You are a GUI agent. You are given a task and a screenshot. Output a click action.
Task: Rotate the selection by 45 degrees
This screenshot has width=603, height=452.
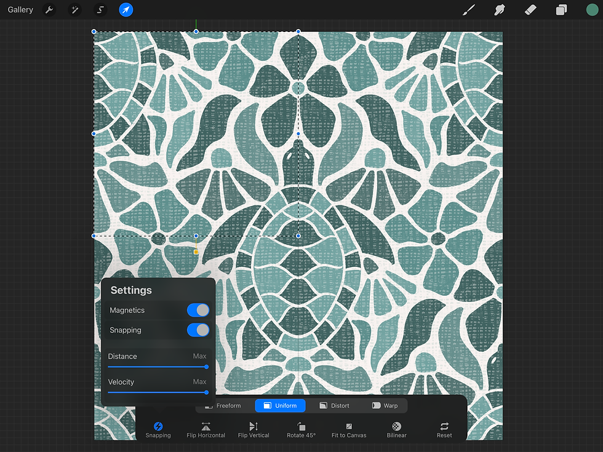[301, 429]
